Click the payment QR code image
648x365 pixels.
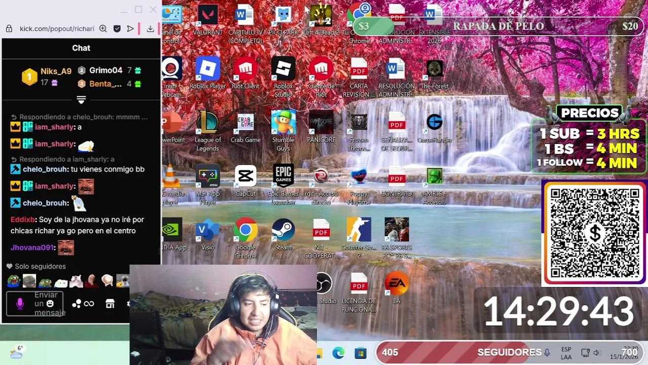(x=595, y=233)
